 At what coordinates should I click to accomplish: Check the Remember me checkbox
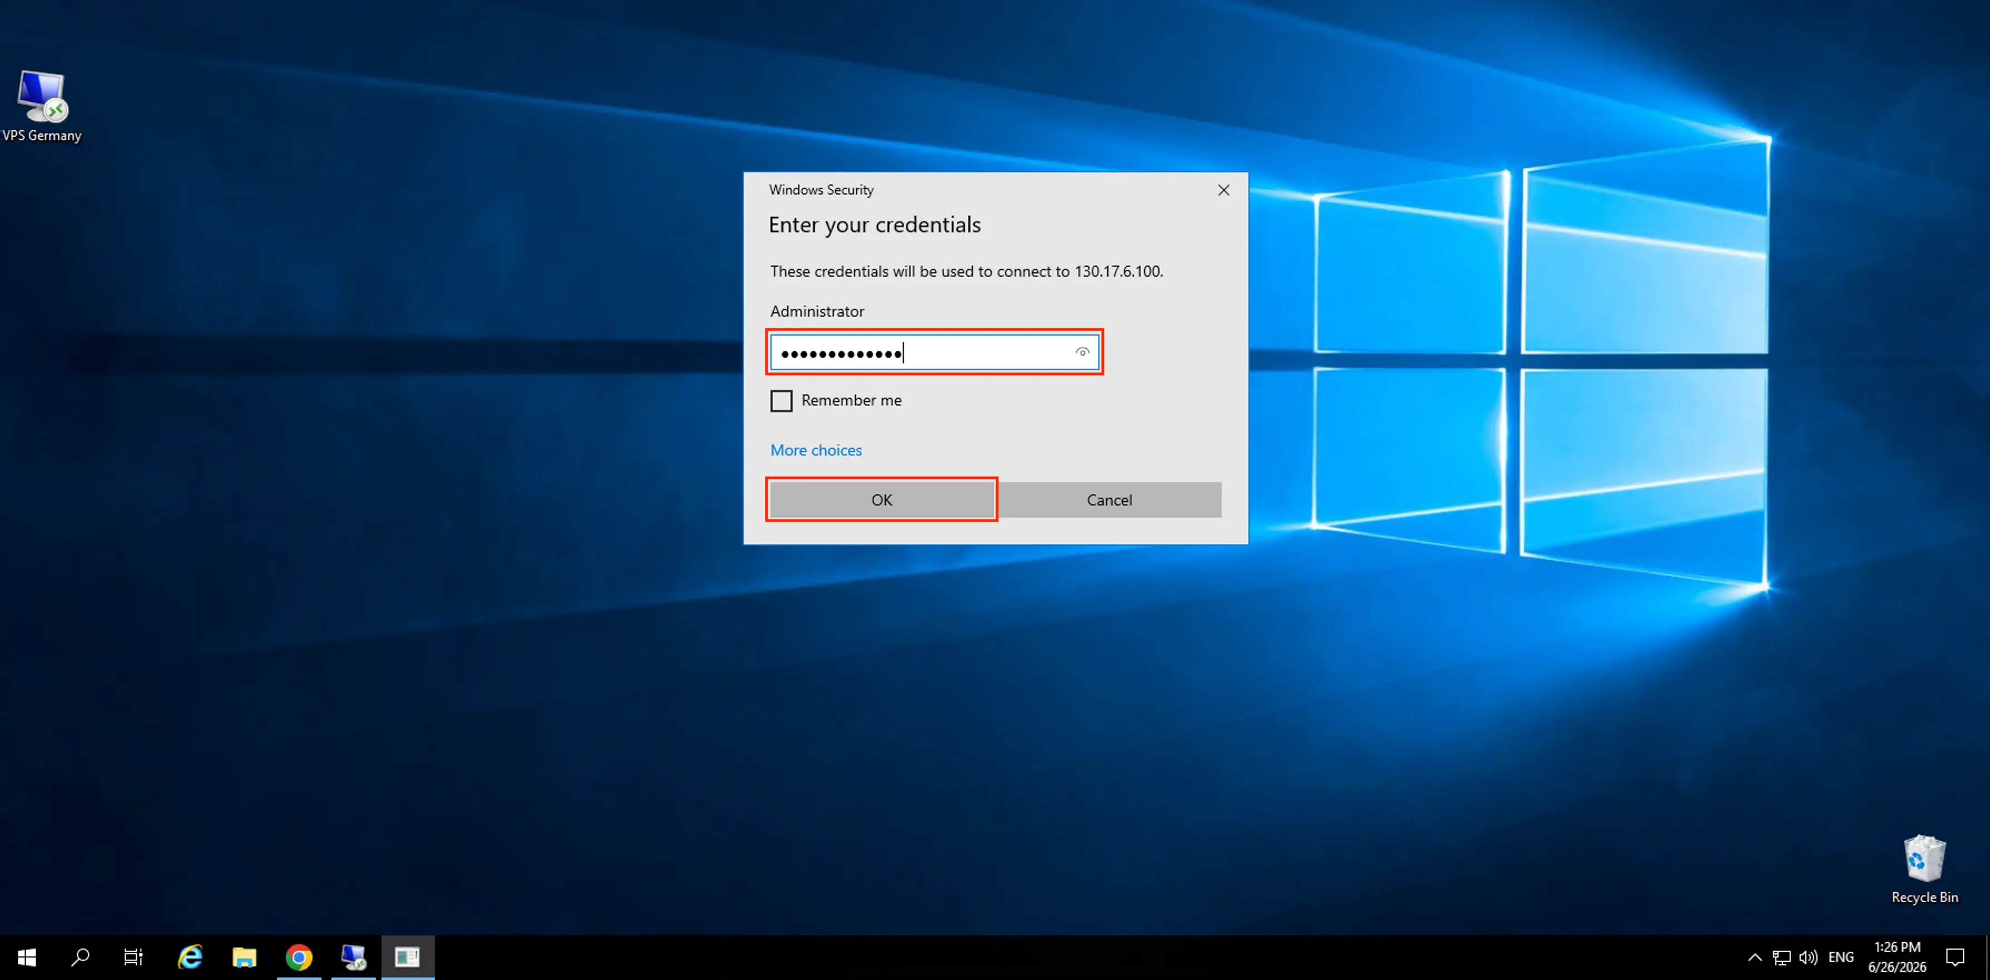[x=781, y=401]
